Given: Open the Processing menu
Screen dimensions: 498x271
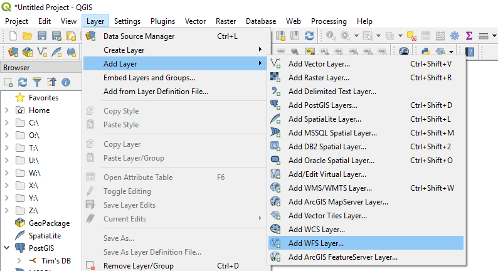Looking at the screenshot, I should click(x=329, y=21).
